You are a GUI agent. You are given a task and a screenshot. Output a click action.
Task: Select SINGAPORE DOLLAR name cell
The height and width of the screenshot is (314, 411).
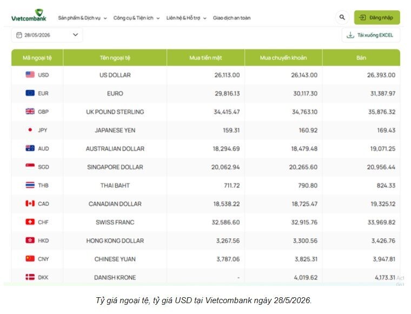click(x=115, y=167)
